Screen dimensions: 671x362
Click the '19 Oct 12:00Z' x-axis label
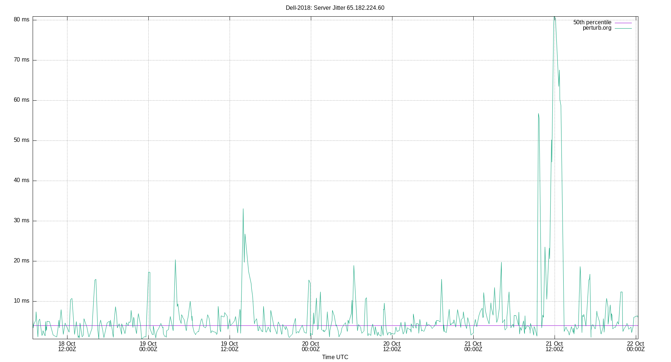230,346
